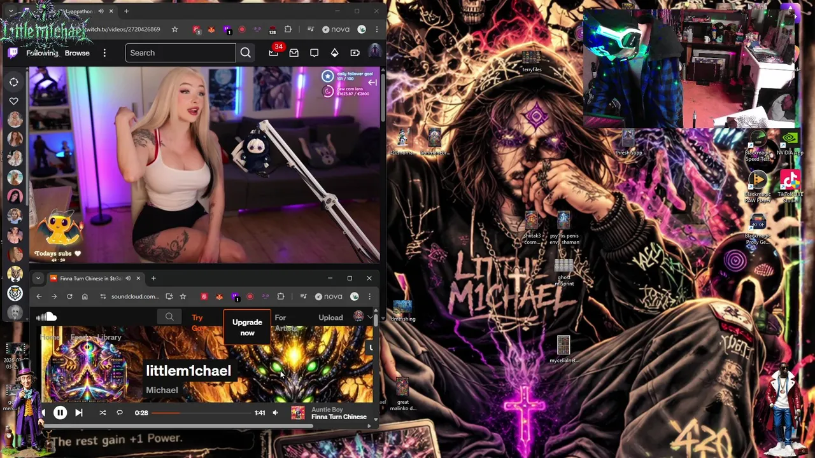Open extensions puzzle icon in Twitch window
Screen dimensions: 815x458
click(x=288, y=29)
